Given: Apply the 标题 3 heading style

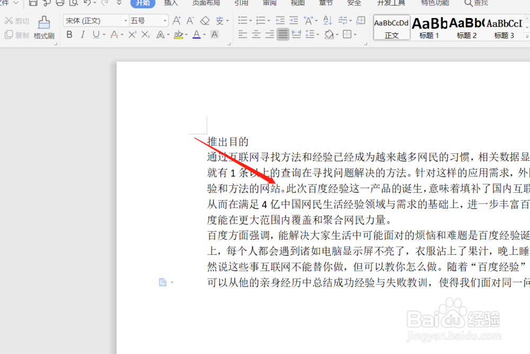Looking at the screenshot, I should (x=505, y=28).
